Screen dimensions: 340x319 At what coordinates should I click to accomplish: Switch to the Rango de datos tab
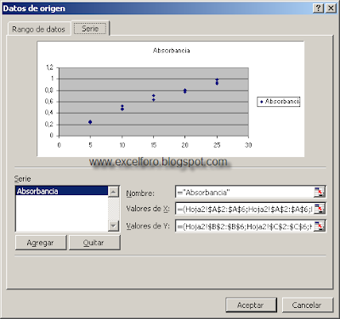[38, 29]
